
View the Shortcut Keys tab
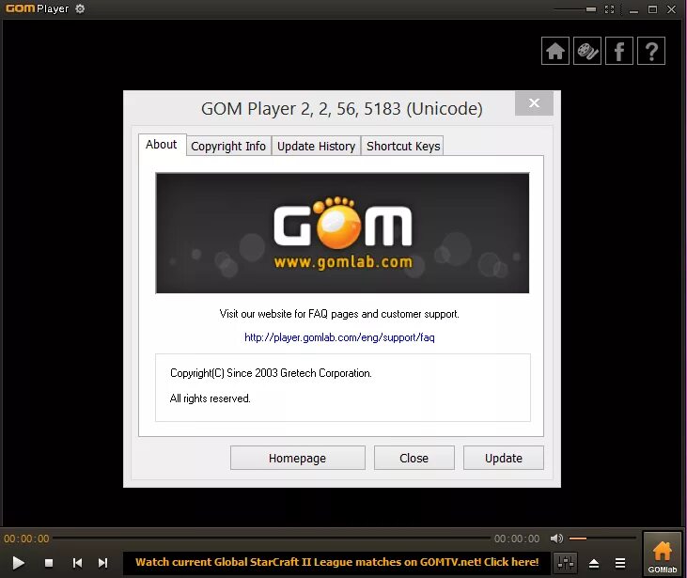(403, 147)
